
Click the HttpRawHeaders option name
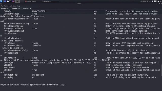[x=12, y=38]
